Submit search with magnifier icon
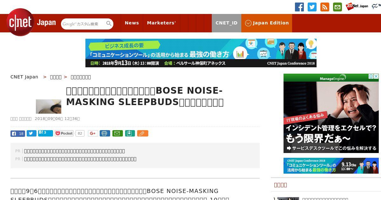The width and height of the screenshot is (381, 200). pos(109,24)
